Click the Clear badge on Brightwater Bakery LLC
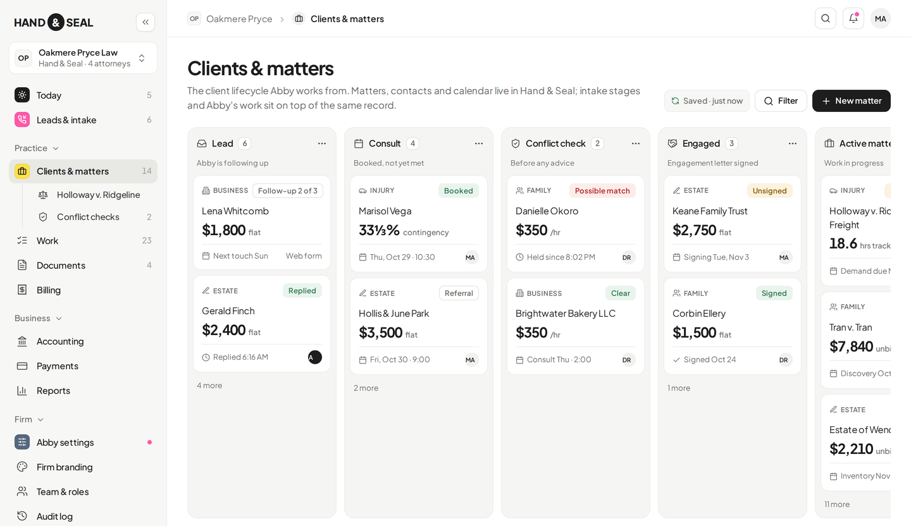This screenshot has height=526, width=911. click(x=621, y=293)
